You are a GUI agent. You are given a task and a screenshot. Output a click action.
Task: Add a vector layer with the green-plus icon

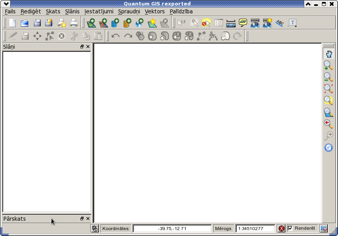point(91,23)
